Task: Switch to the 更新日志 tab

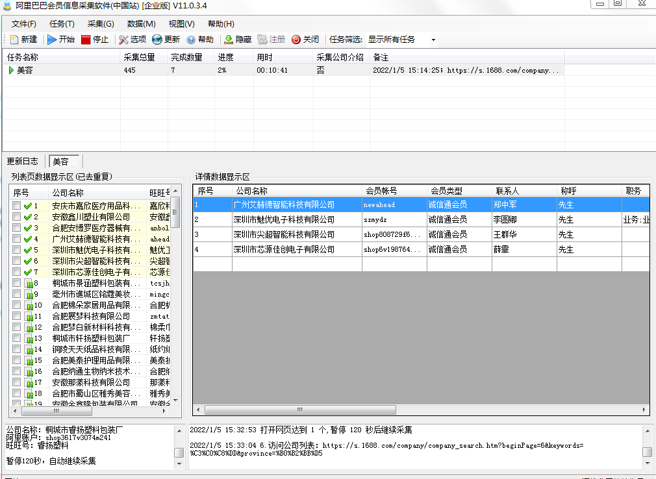Action: [x=22, y=162]
